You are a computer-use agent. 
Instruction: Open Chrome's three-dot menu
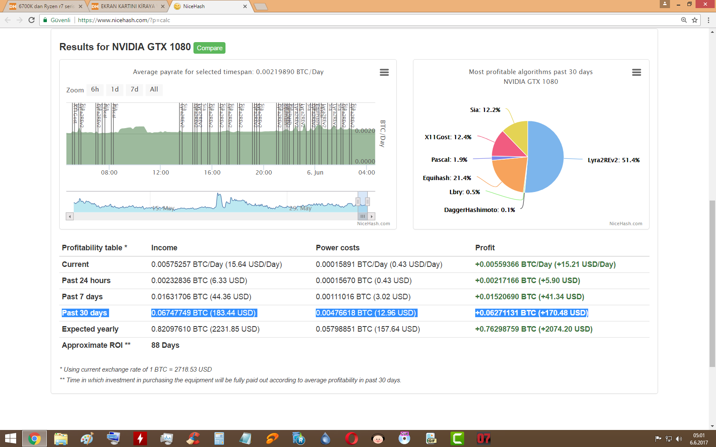click(708, 20)
